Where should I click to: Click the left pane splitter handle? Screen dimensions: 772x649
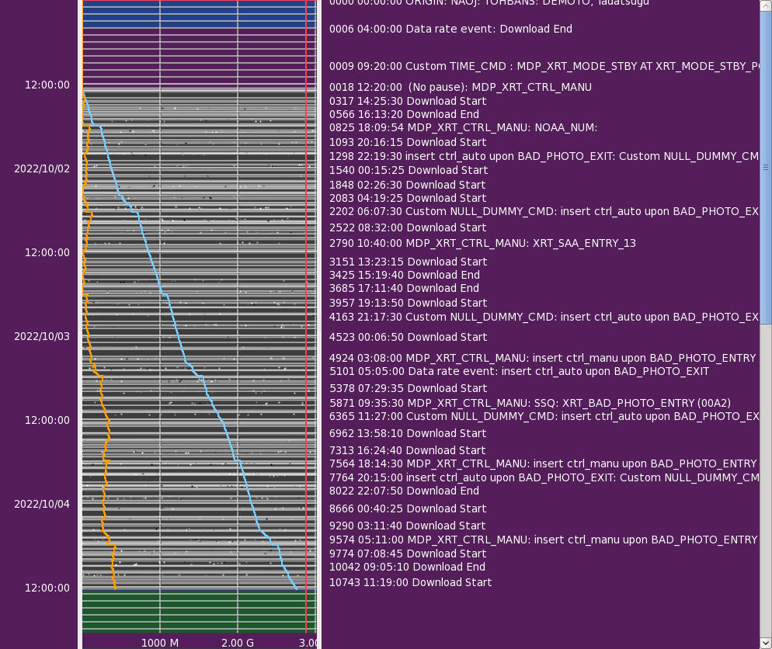pyautogui.click(x=79, y=324)
